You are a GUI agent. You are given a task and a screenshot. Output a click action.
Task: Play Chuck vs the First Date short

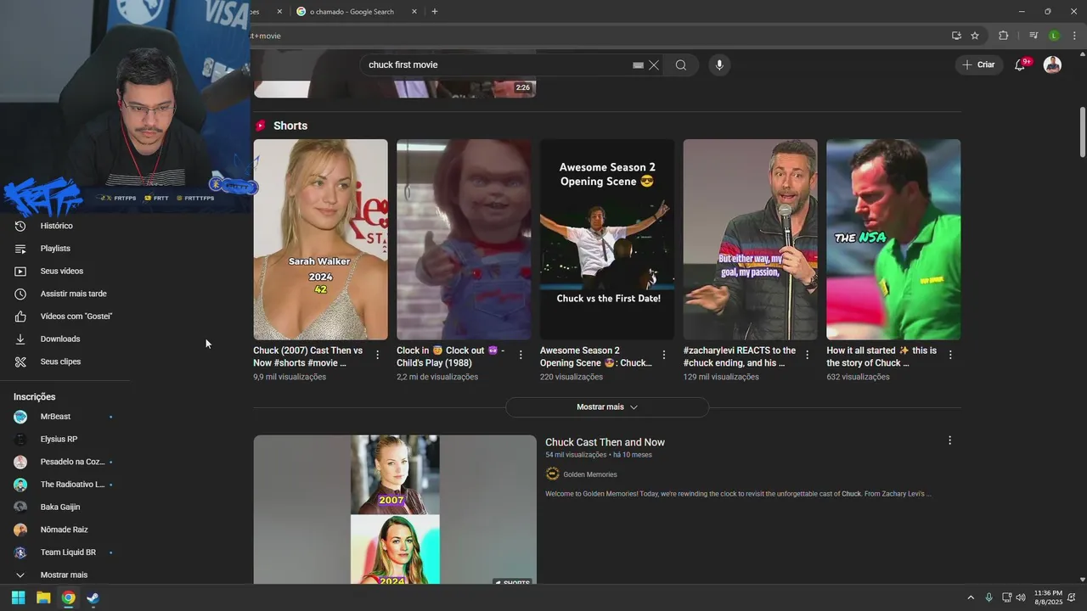pyautogui.click(x=607, y=239)
